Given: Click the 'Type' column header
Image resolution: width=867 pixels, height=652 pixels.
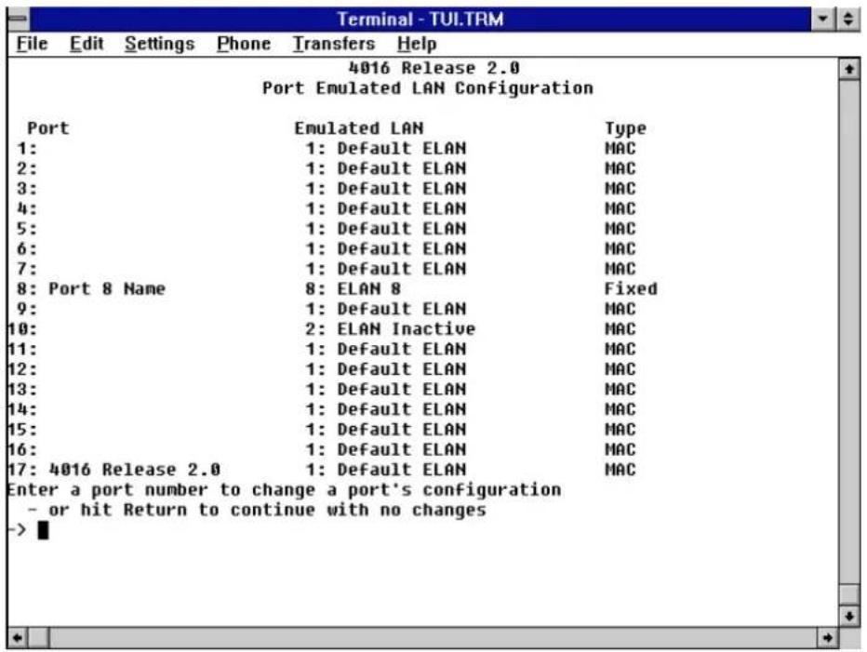Looking at the screenshot, I should pos(625,129).
